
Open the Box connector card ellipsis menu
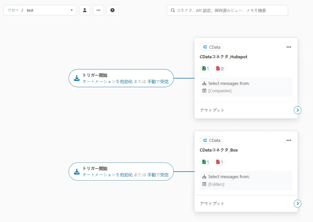coord(289,140)
